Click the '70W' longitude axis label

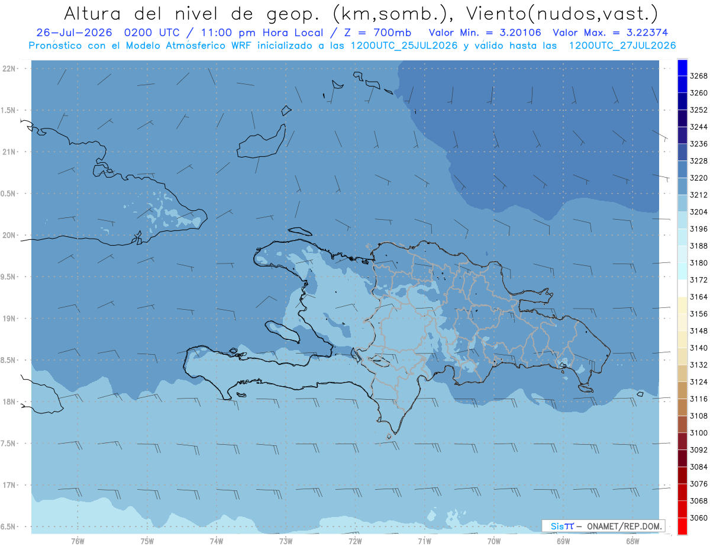coord(493,540)
